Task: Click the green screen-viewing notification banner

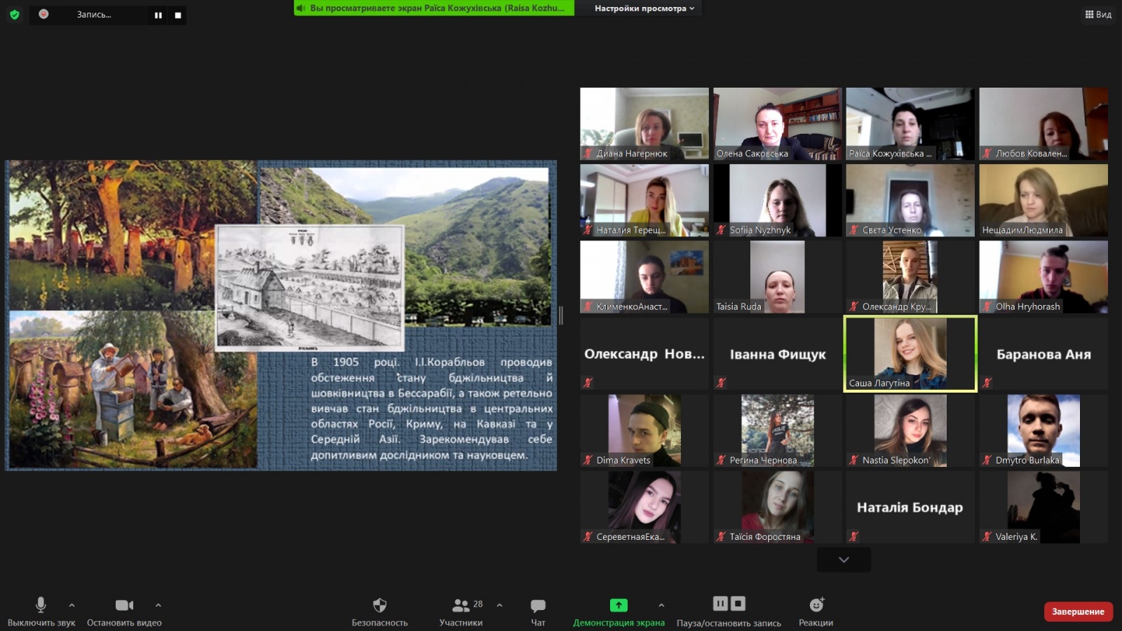Action: [434, 8]
